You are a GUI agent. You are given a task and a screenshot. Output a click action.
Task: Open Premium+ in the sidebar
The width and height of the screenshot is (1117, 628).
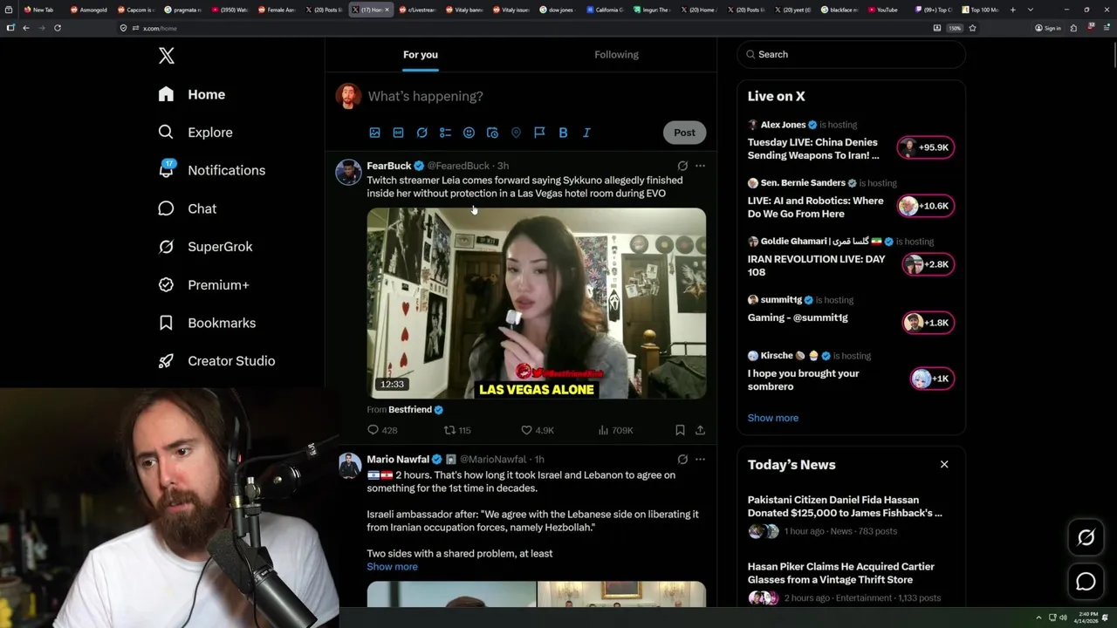point(204,285)
